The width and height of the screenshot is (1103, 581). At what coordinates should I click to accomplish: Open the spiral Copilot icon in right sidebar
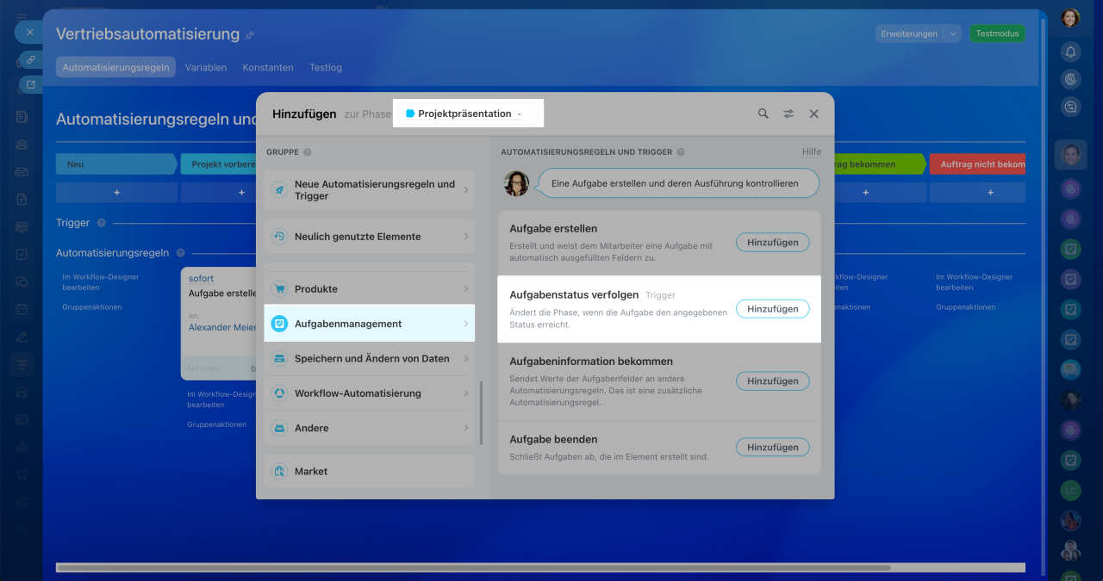point(1070,79)
